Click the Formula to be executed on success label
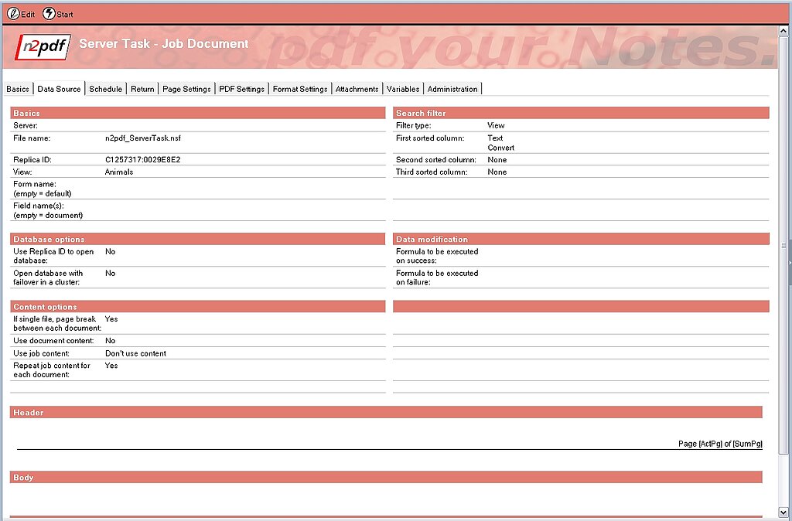This screenshot has width=792, height=521. pyautogui.click(x=437, y=256)
